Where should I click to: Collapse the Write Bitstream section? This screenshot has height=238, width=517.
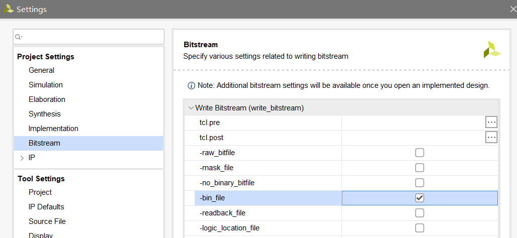click(191, 108)
